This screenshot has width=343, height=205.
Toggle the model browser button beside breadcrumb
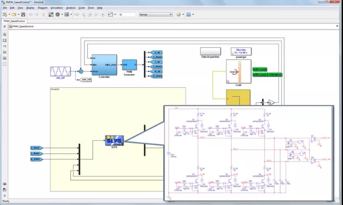4,26
